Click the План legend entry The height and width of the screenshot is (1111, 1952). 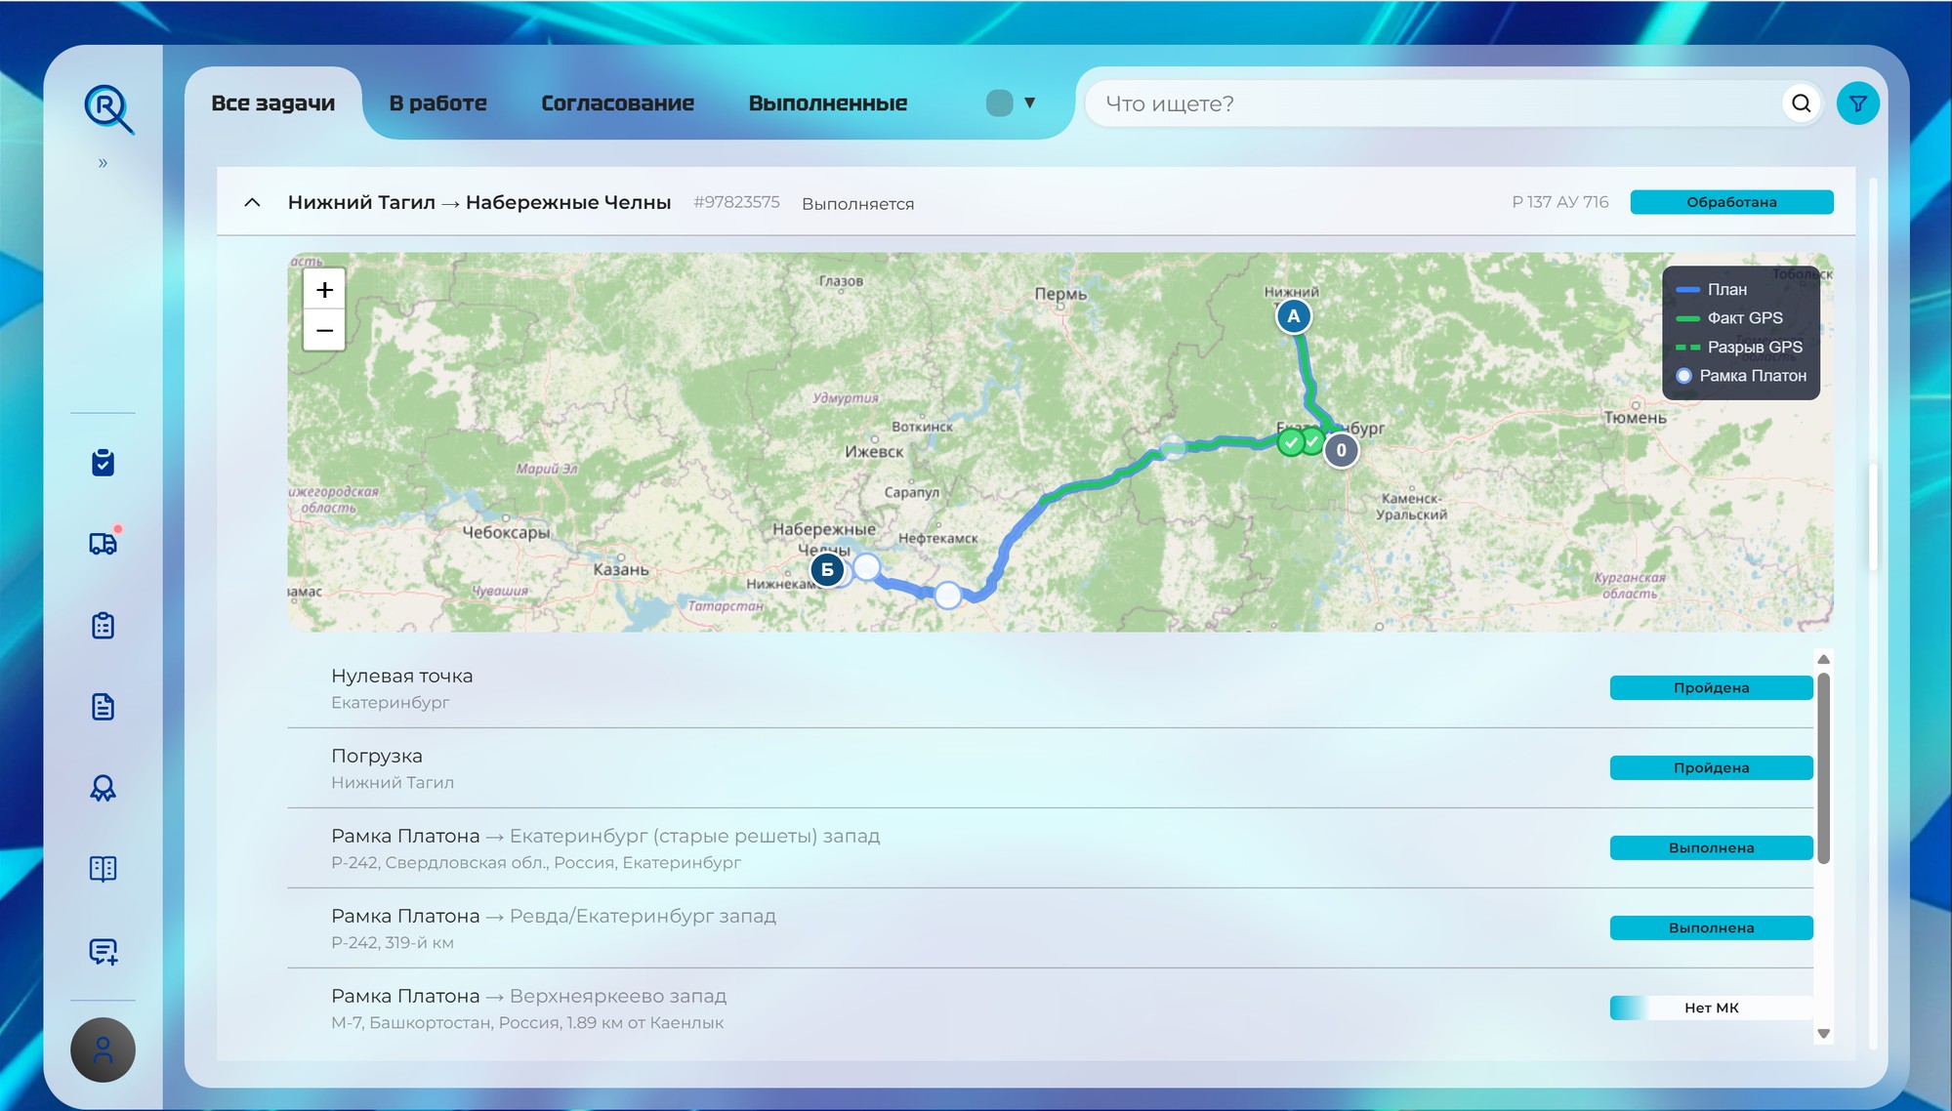[1712, 290]
